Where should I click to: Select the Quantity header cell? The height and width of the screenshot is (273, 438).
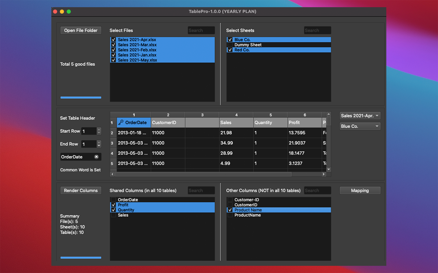click(x=270, y=123)
